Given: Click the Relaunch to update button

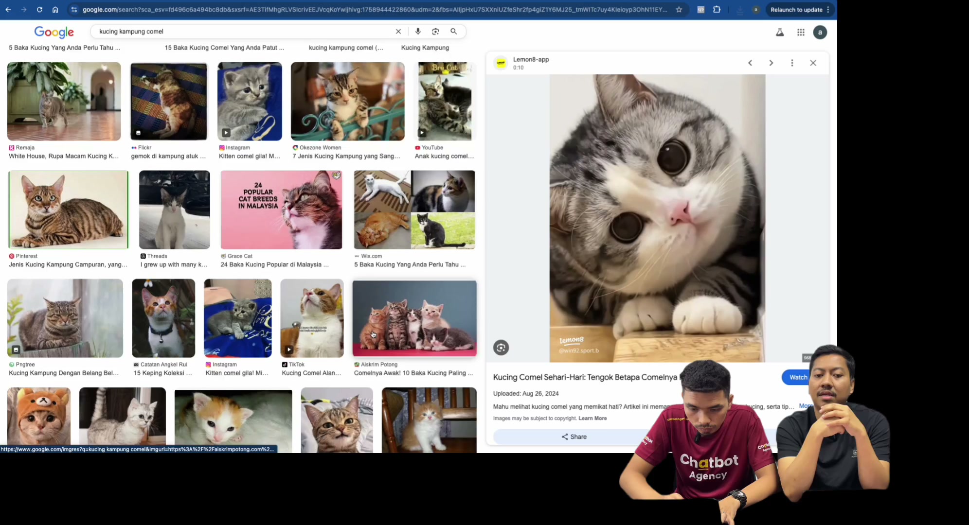Looking at the screenshot, I should (x=796, y=10).
